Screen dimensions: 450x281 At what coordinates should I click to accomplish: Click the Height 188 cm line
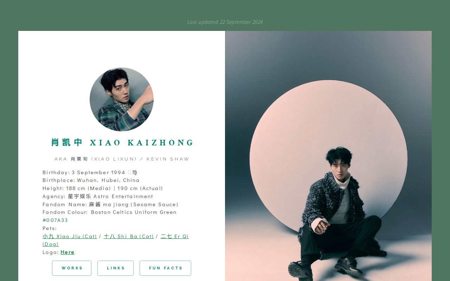[103, 188]
